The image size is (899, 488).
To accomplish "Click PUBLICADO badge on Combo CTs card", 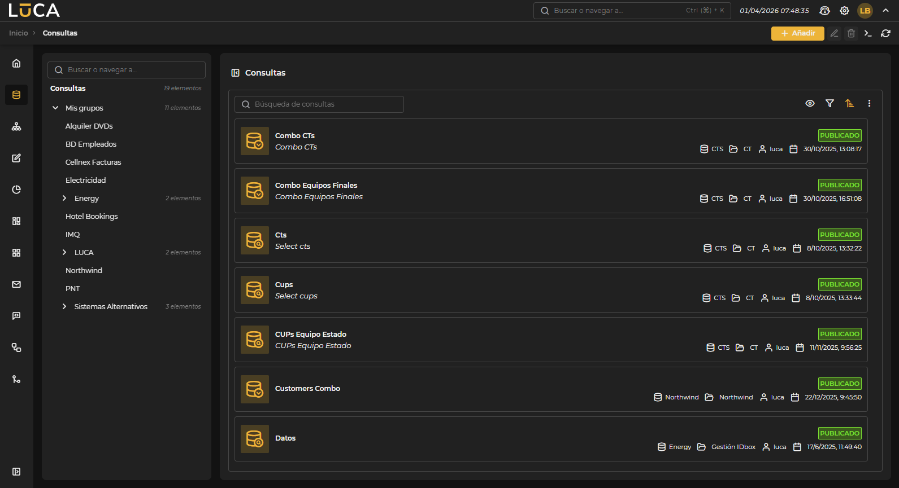I will (x=840, y=135).
